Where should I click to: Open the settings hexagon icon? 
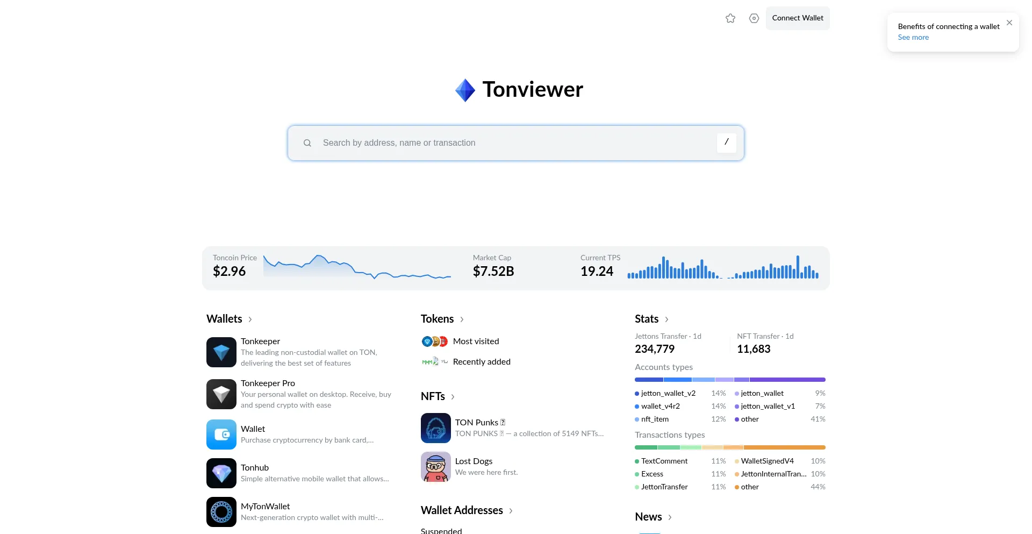point(754,18)
